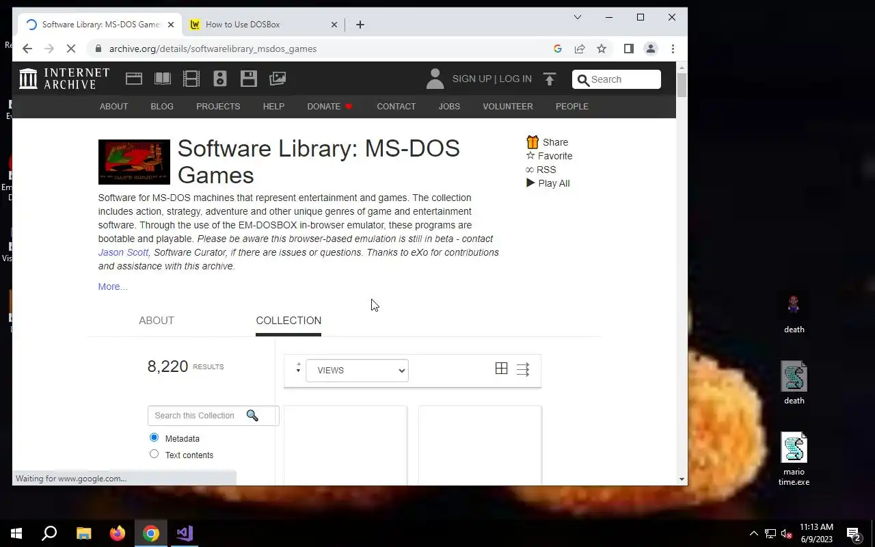Open the Images picture icon

(278, 79)
